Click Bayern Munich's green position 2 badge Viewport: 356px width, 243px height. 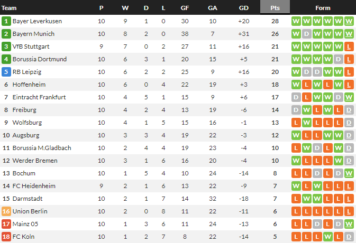(x=6, y=34)
